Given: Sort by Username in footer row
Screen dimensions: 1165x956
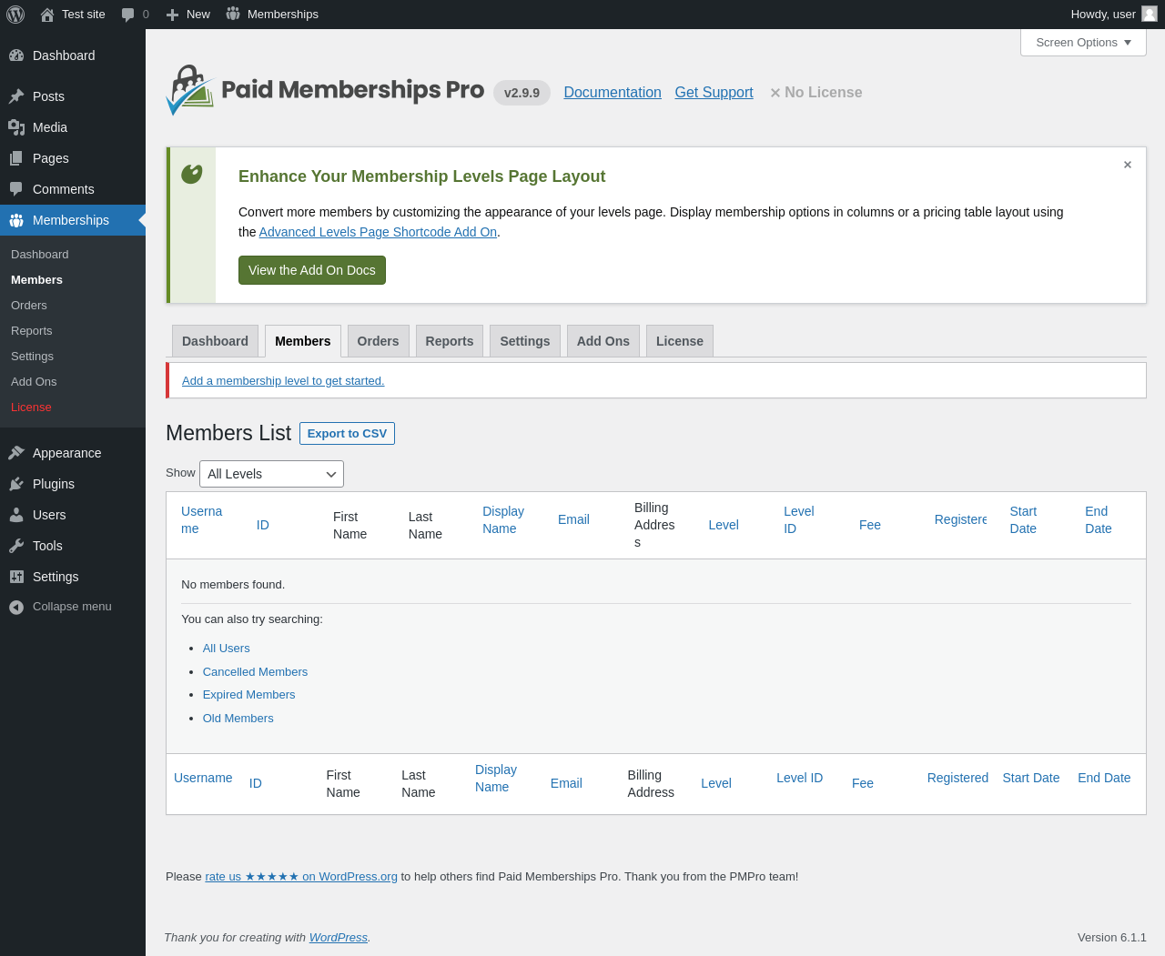Looking at the screenshot, I should click(203, 778).
